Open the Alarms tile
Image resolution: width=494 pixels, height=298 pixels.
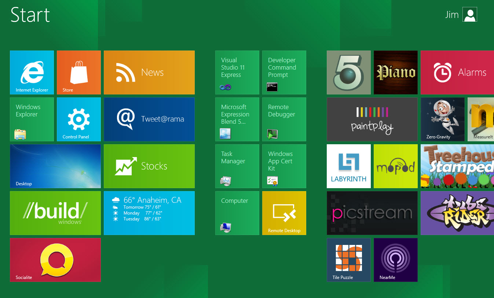457,72
